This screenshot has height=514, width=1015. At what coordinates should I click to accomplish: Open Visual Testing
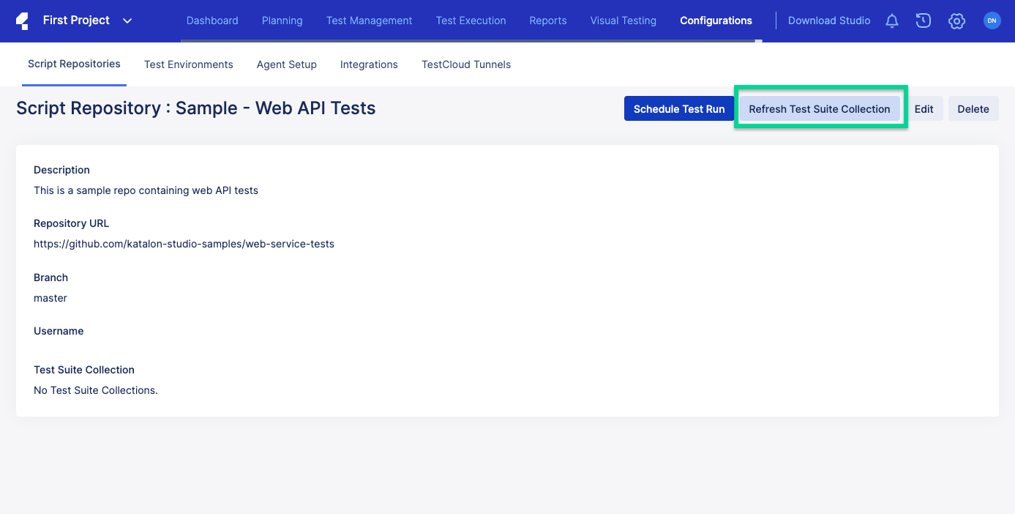[x=623, y=21]
